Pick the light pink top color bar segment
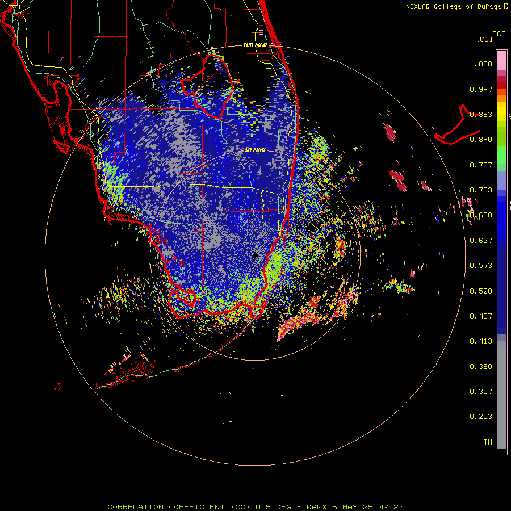The width and height of the screenshot is (511, 511). (x=501, y=60)
